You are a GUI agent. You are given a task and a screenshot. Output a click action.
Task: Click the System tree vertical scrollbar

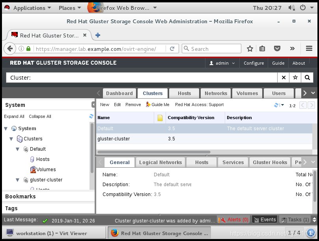(x=92, y=148)
